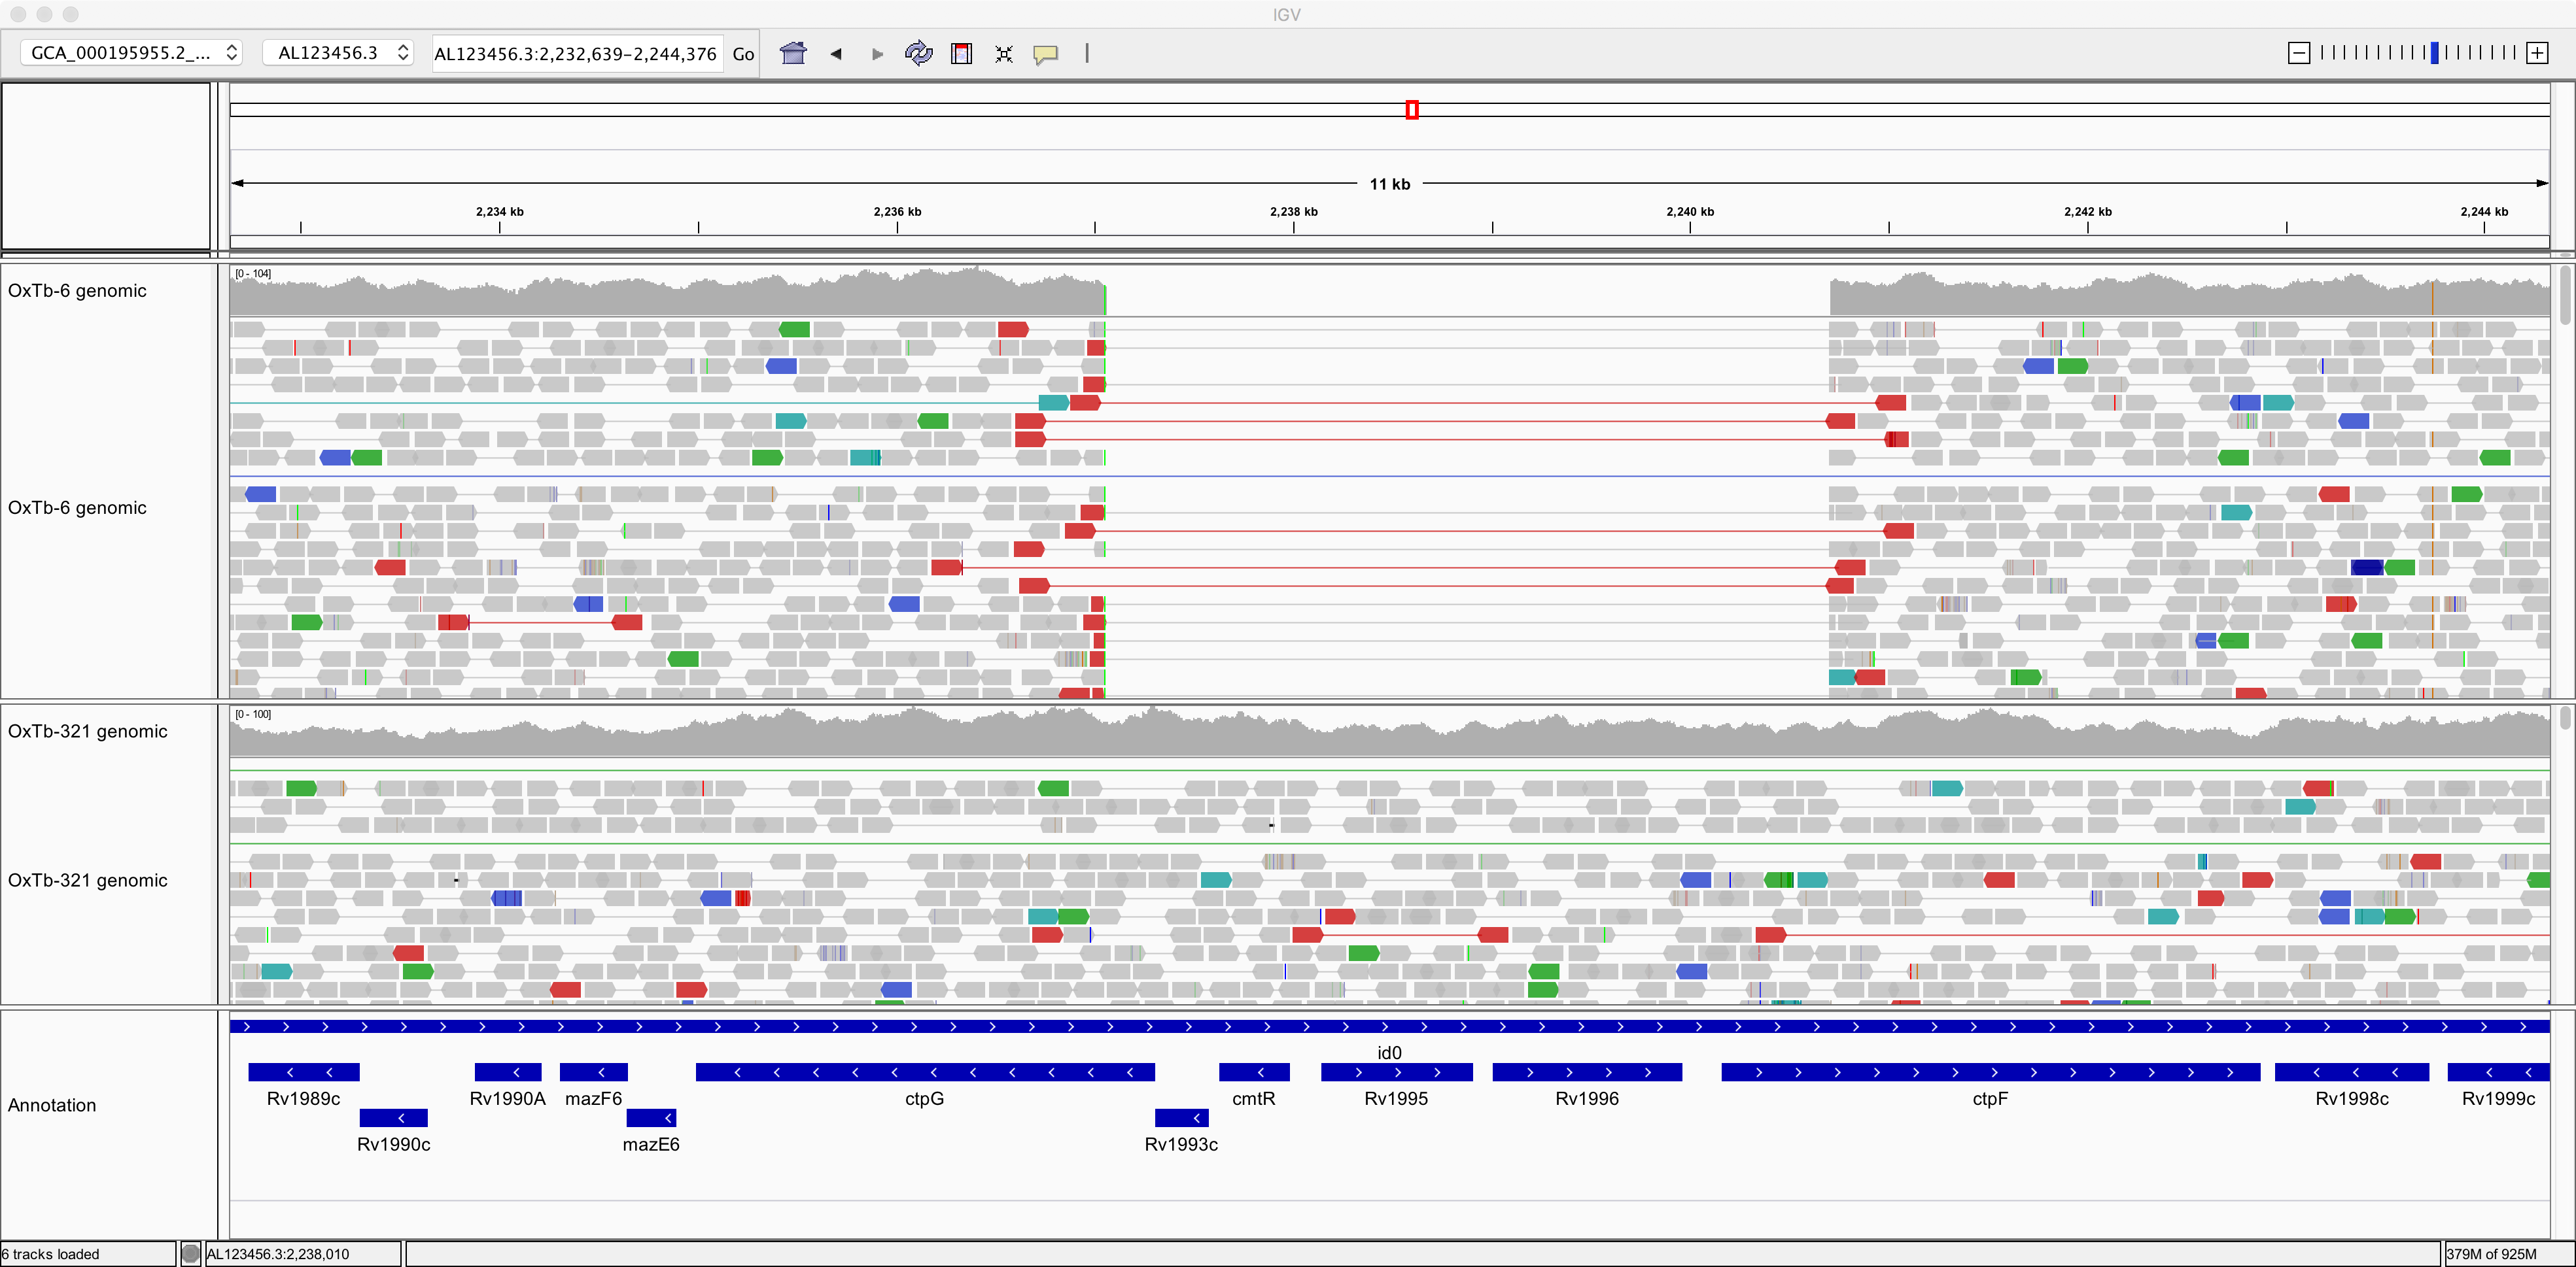This screenshot has width=2576, height=1267.
Task: Go forward with the right arrow
Action: [x=877, y=53]
